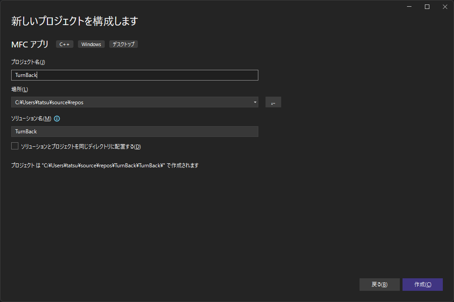
Task: Click the デスクトップ tag badge
Action: tap(124, 44)
